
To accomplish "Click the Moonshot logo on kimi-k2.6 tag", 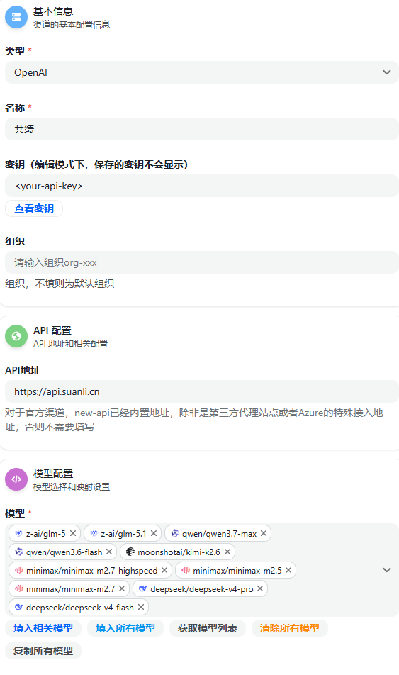I will pyautogui.click(x=130, y=552).
